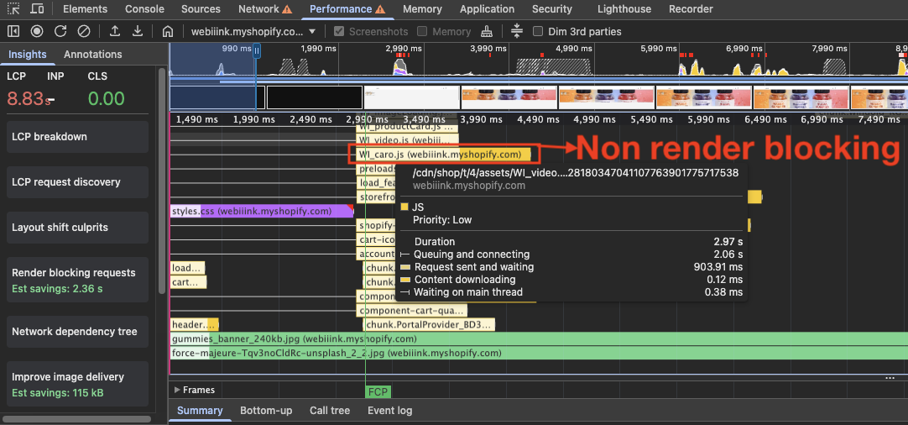The image size is (908, 425).
Task: Click the download profile icon
Action: point(138,31)
